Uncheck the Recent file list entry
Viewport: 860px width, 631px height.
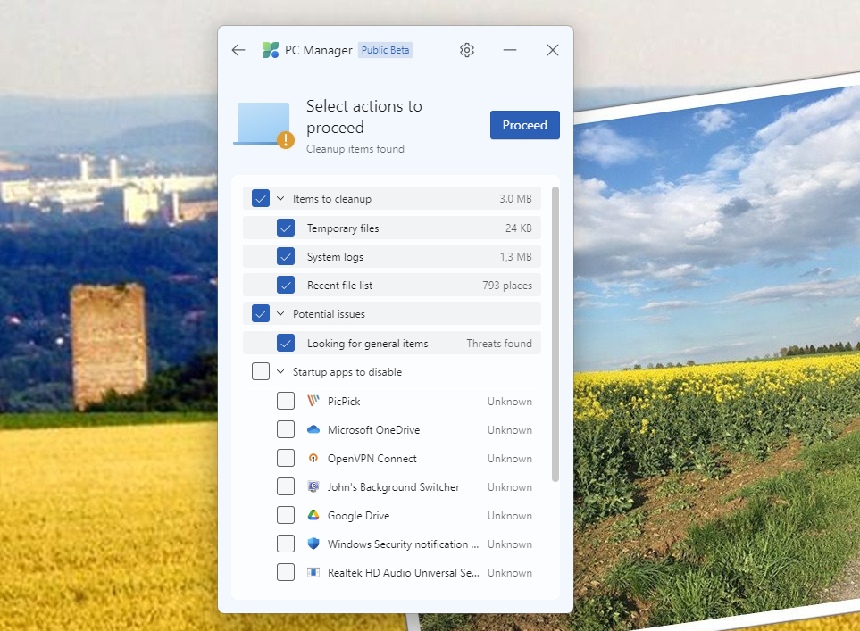click(x=286, y=285)
